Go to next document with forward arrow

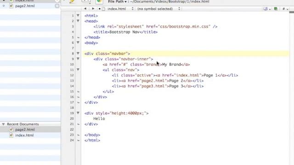(x=93, y=9)
